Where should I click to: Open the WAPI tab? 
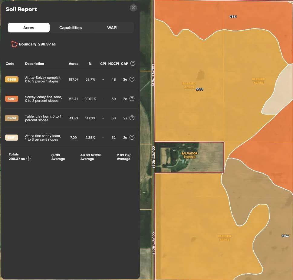pyautogui.click(x=112, y=28)
